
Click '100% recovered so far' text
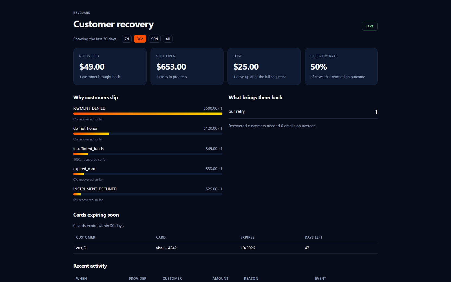(x=90, y=160)
